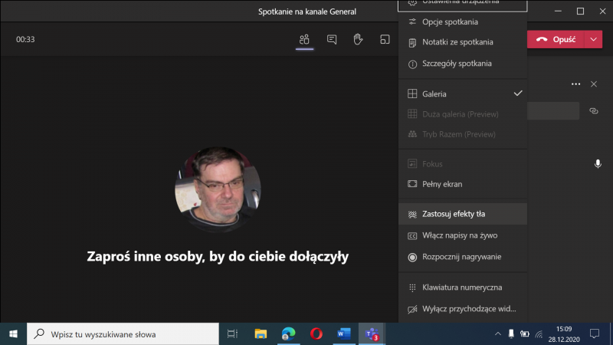The width and height of the screenshot is (613, 345).
Task: Open File Explorer from the taskbar
Action: (261, 334)
